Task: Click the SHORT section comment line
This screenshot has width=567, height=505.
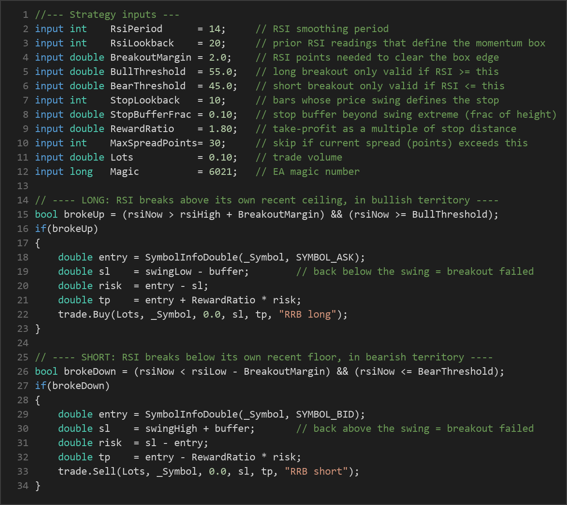Action: [x=264, y=357]
